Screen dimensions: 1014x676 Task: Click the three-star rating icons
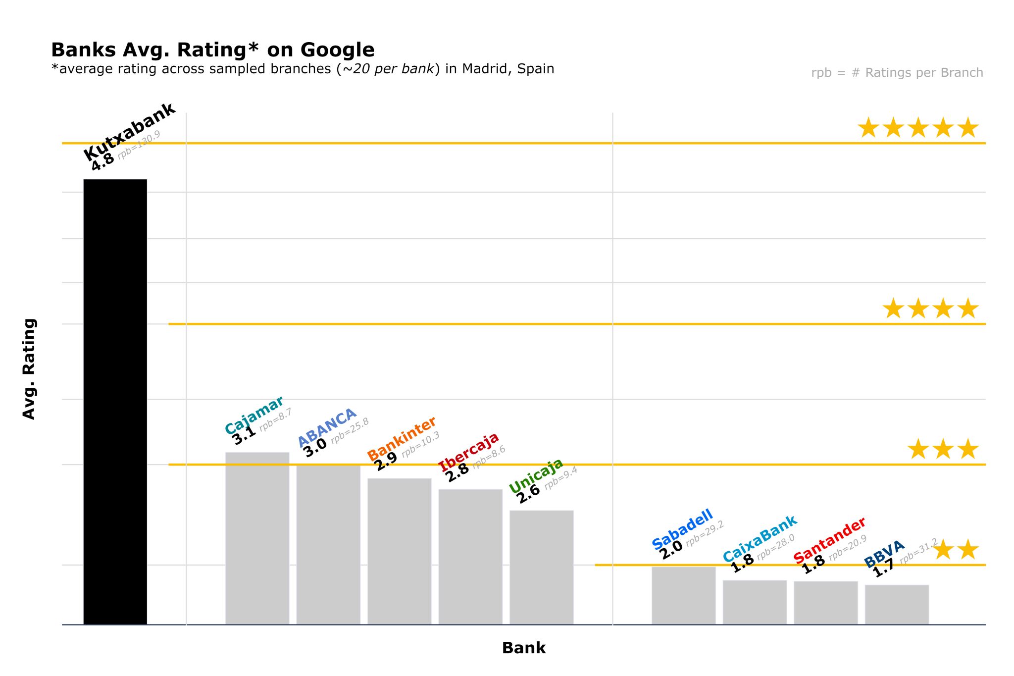tap(942, 450)
